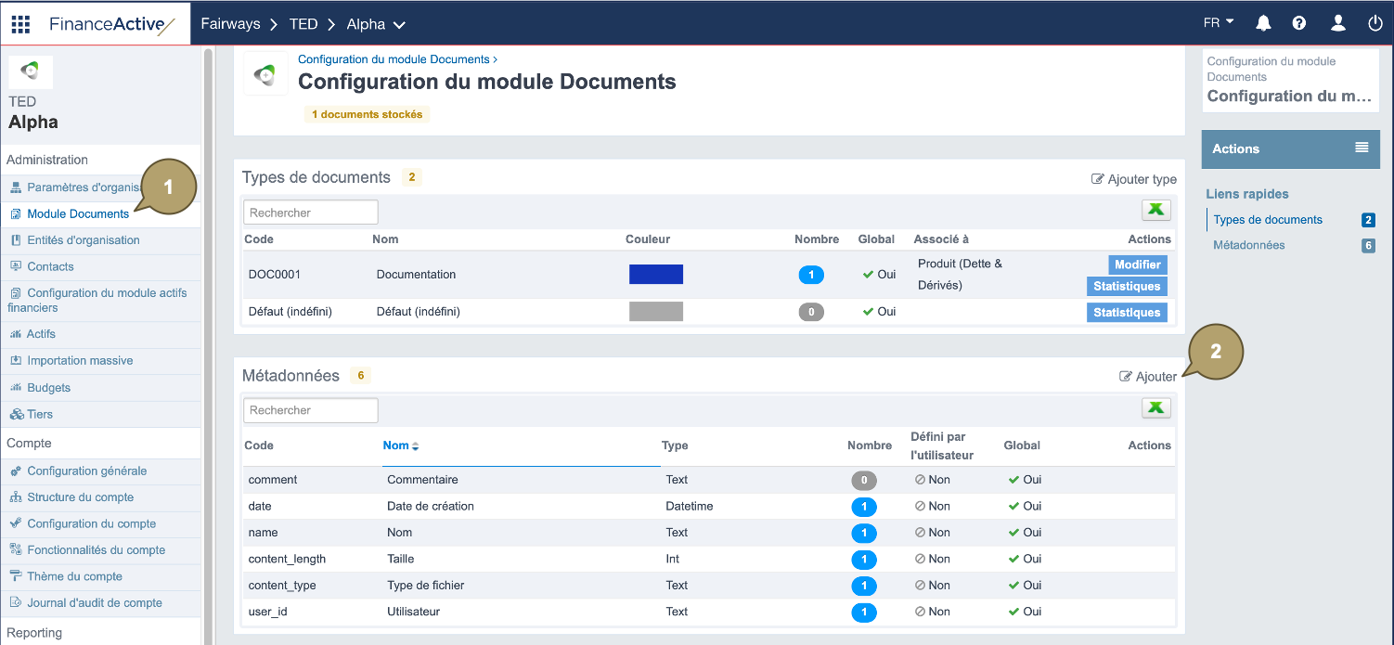Toggle the Actions panel hamburger menu
This screenshot has height=645, width=1394.
[x=1362, y=148]
